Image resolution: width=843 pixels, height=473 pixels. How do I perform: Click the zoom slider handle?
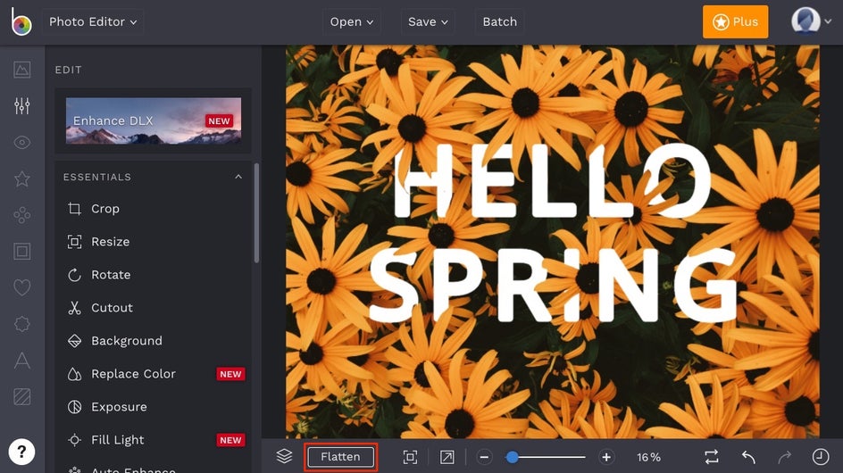coord(512,457)
